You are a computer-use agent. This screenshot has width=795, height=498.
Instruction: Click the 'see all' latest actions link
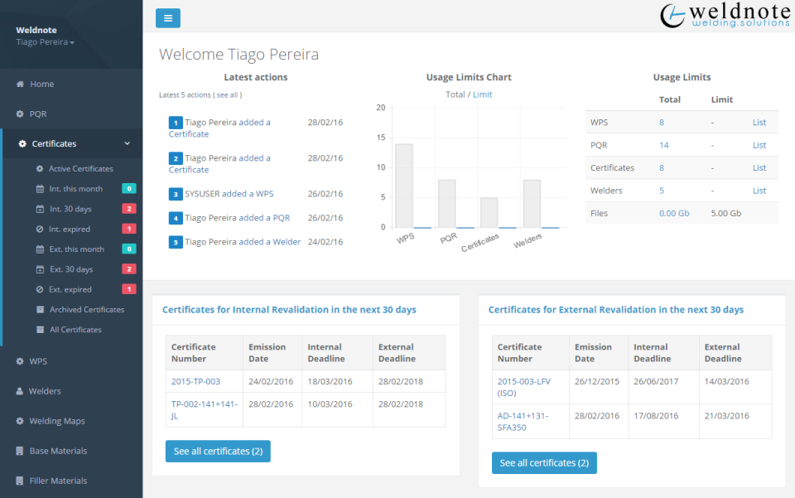[227, 94]
